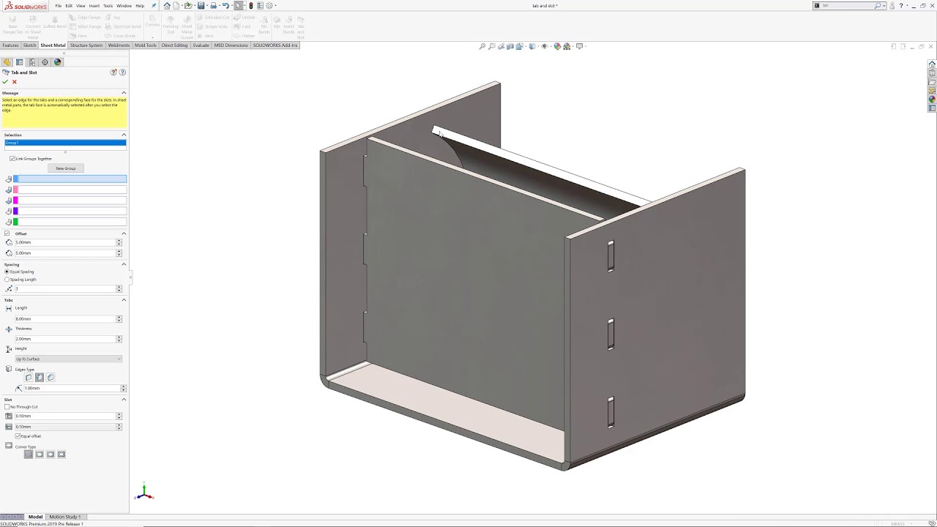Select the chamfer Edges Type icon
Screen dimensions: 937x527
click(x=51, y=378)
